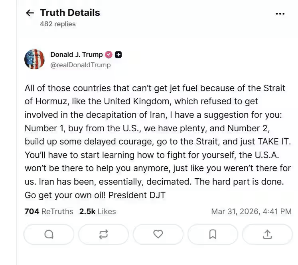Click the pink verified badge
The image size is (298, 265).
[x=109, y=55]
